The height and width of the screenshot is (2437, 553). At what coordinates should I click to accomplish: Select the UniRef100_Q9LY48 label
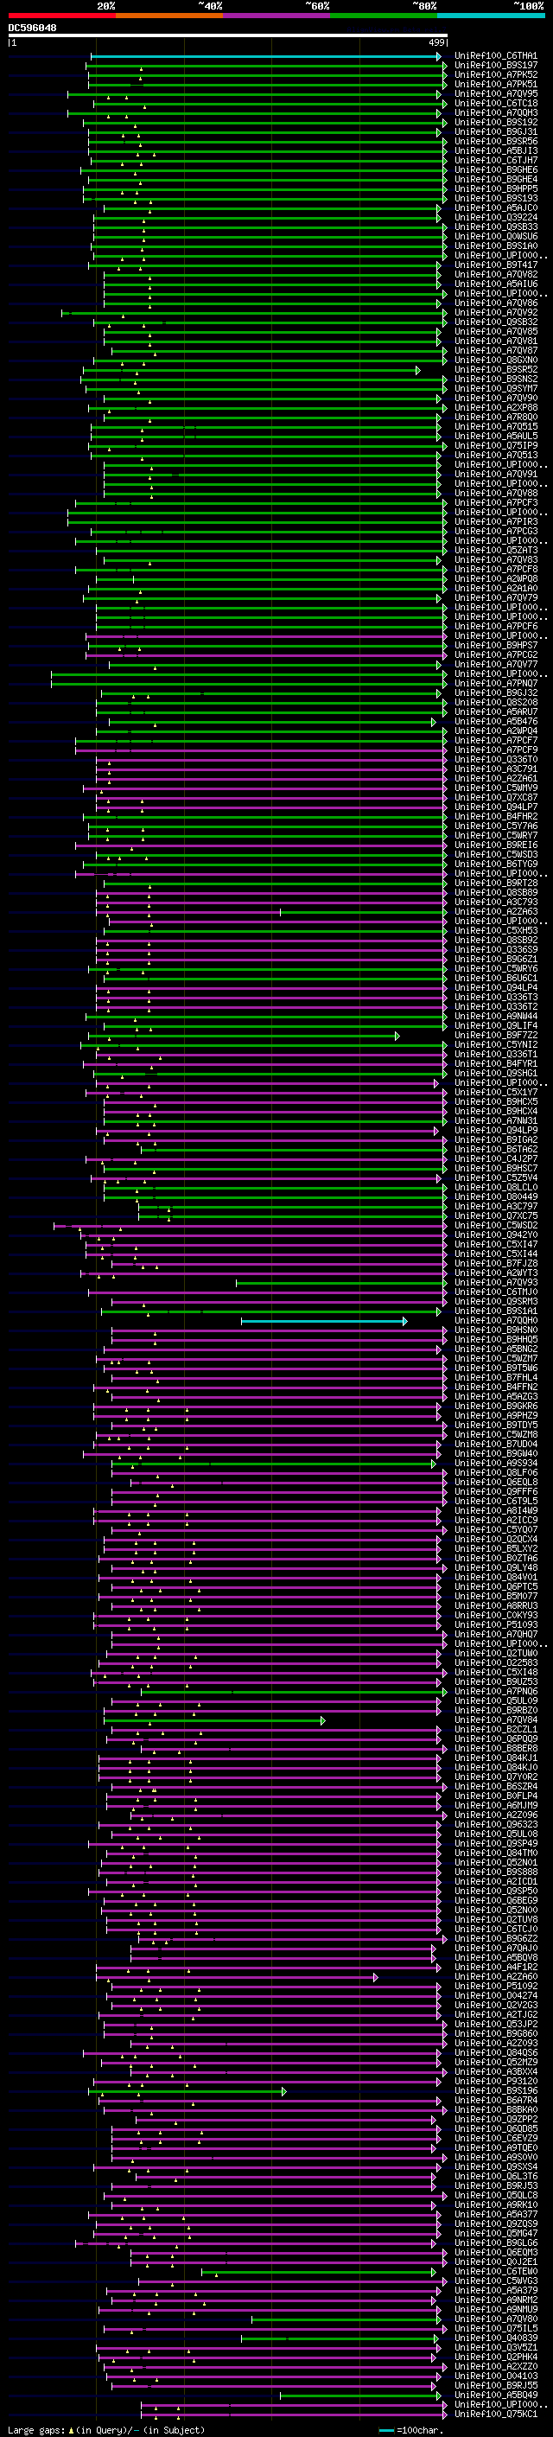point(495,1567)
